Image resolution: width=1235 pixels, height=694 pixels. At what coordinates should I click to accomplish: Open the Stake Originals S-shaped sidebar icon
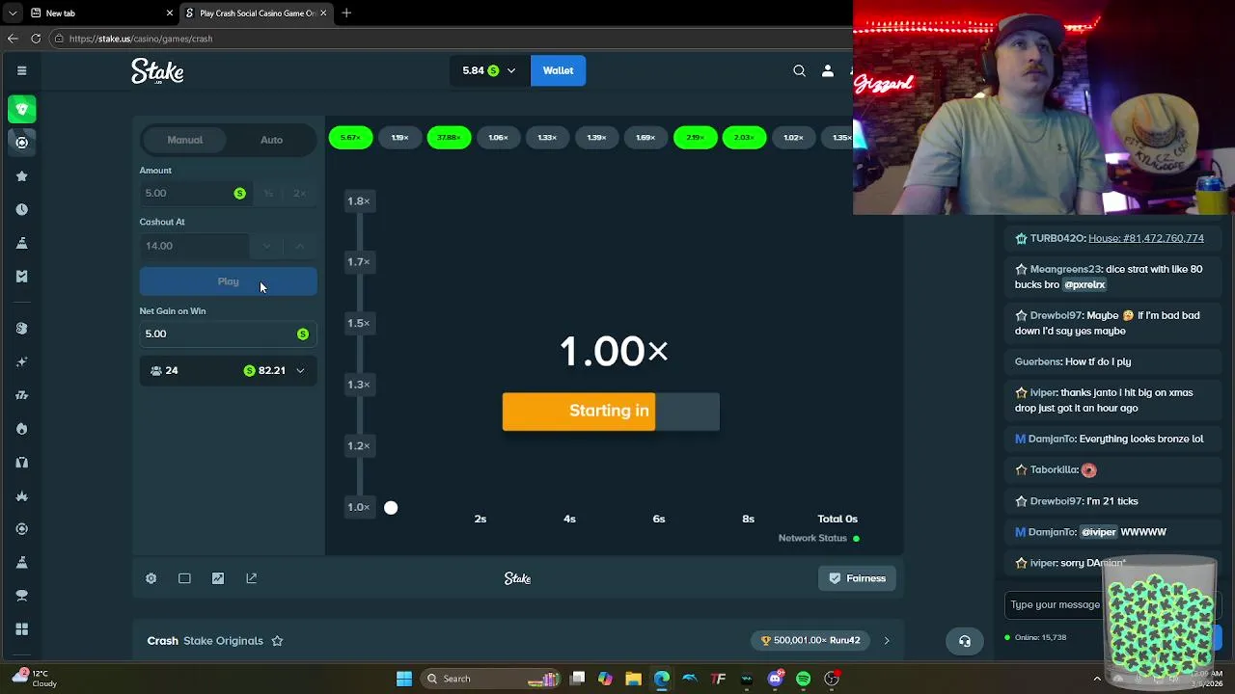click(21, 329)
